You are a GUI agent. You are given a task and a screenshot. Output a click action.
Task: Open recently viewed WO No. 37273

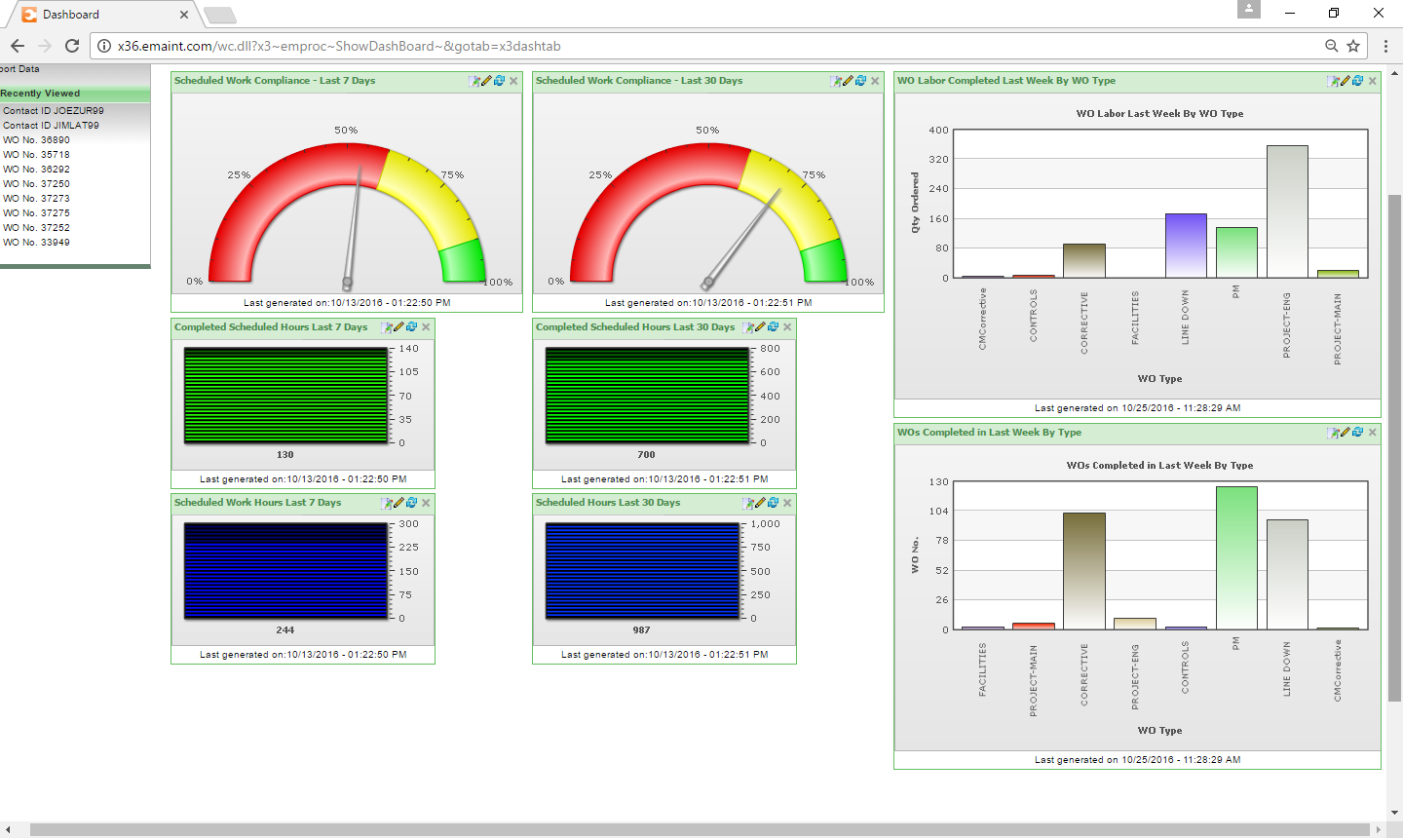[x=36, y=199]
